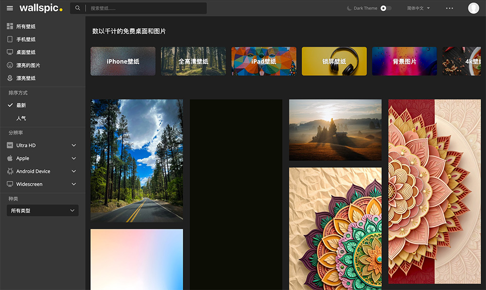Open the hamburger menu icon
The width and height of the screenshot is (486, 290).
tap(10, 8)
